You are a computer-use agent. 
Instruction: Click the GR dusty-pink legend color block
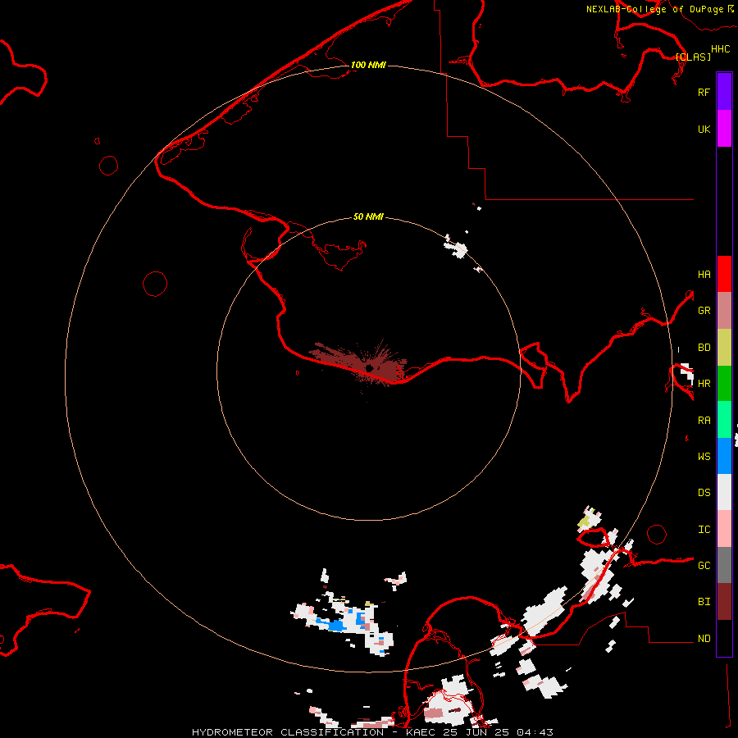tap(724, 311)
